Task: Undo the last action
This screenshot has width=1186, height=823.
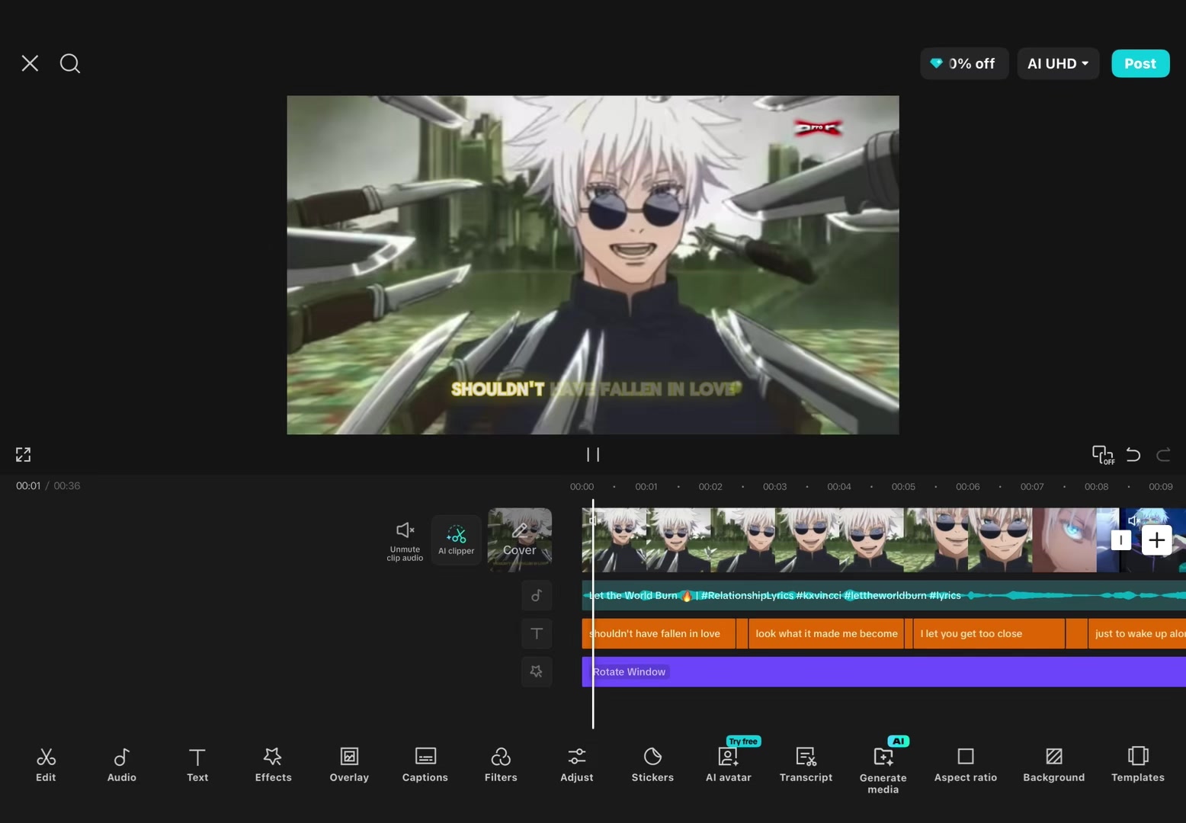Action: [x=1133, y=455]
